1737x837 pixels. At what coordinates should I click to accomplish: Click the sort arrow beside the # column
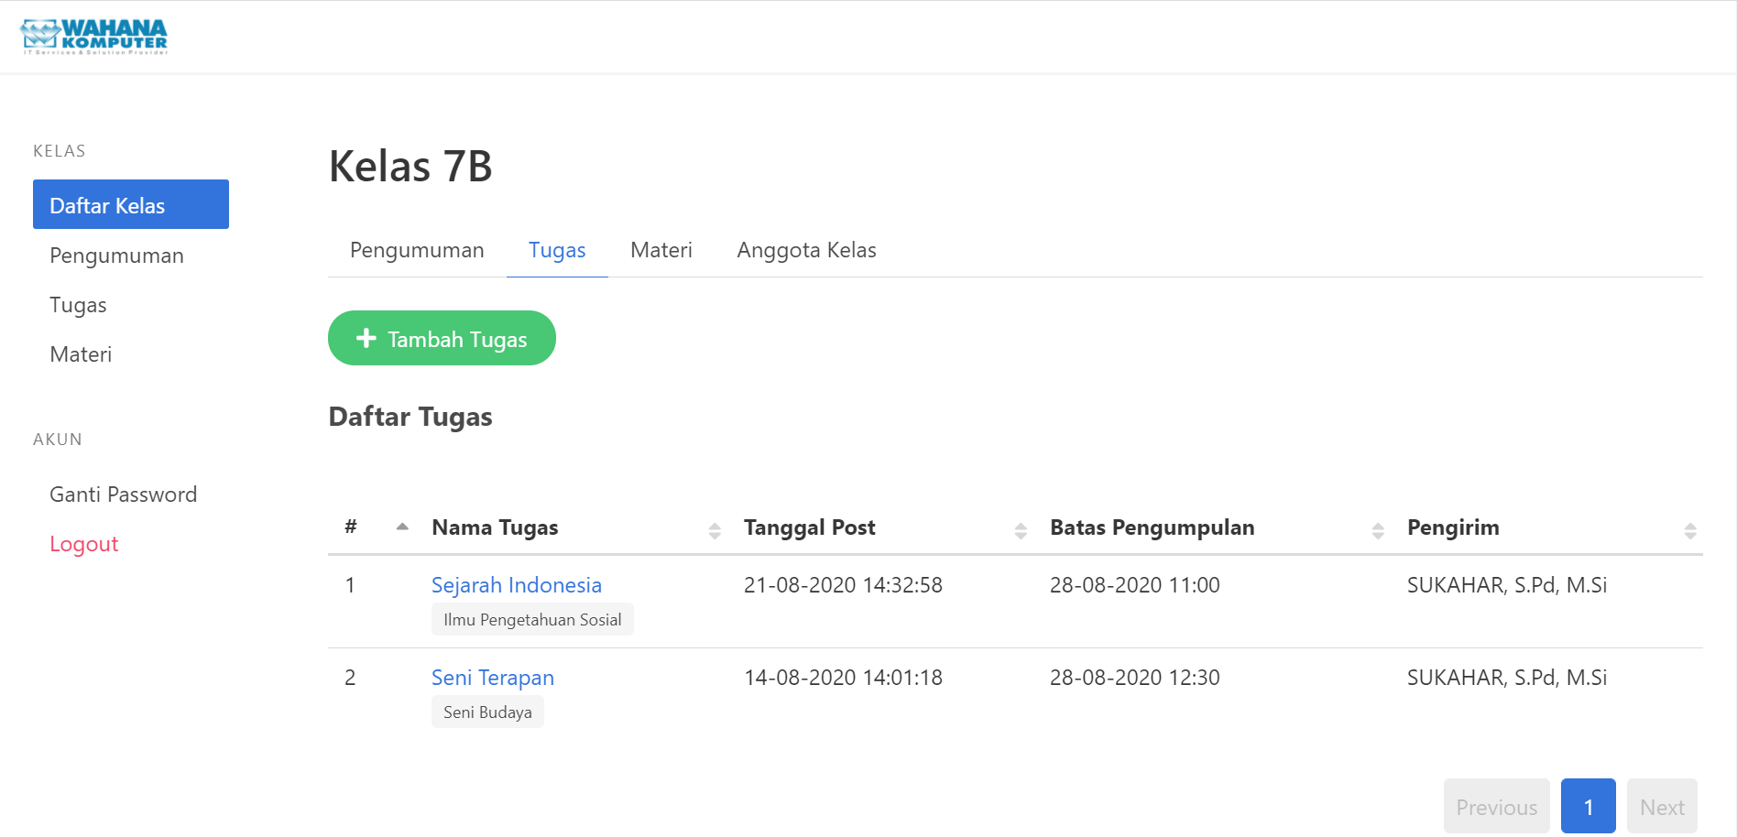[x=403, y=527]
